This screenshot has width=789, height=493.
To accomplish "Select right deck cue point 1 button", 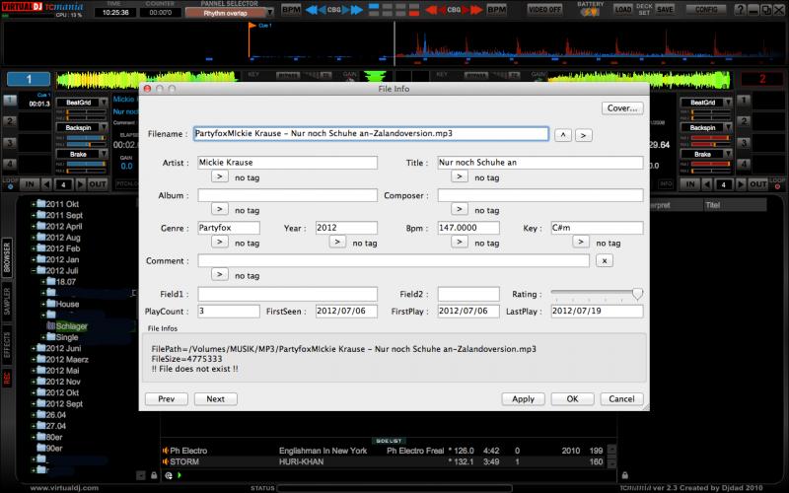I will [744, 101].
